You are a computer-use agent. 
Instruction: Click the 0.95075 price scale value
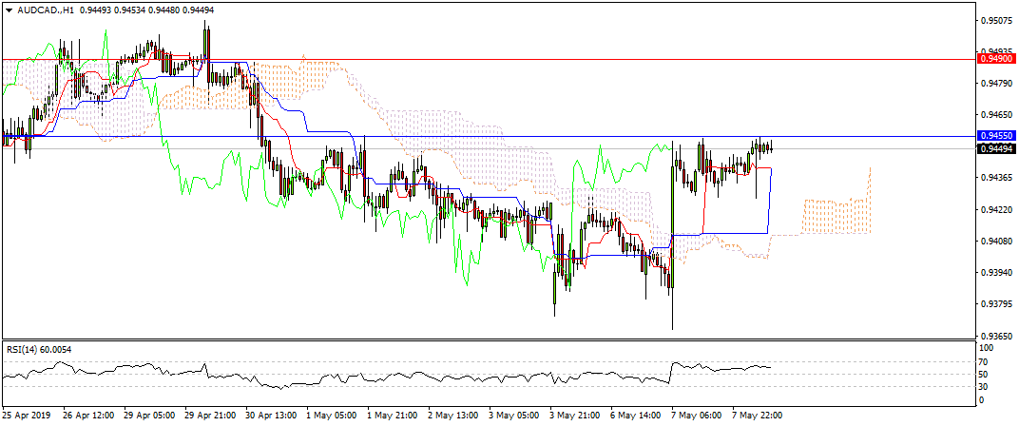pos(999,20)
